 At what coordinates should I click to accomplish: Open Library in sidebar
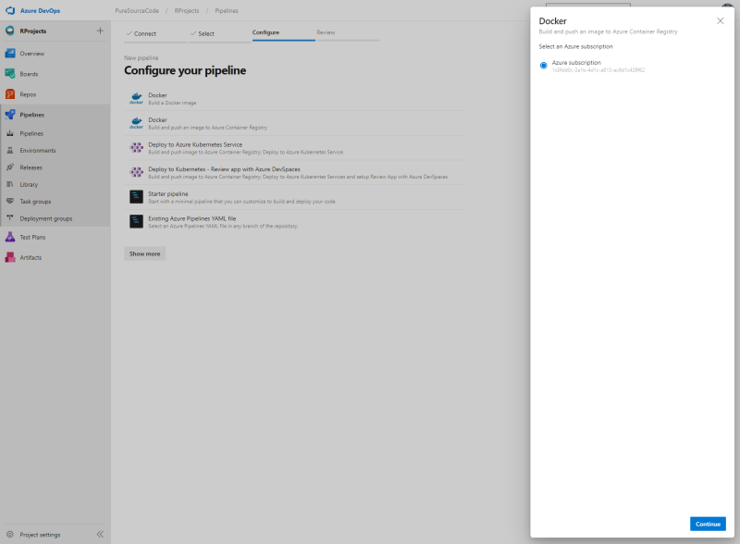tap(29, 185)
